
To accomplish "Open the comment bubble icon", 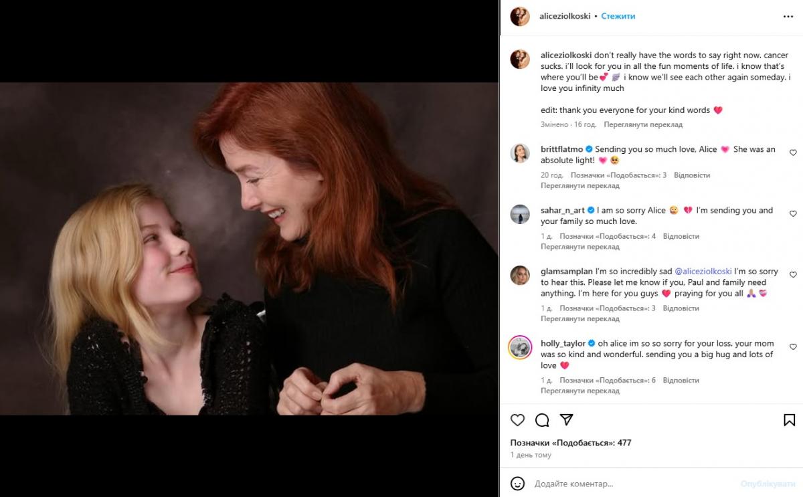I will 542,420.
